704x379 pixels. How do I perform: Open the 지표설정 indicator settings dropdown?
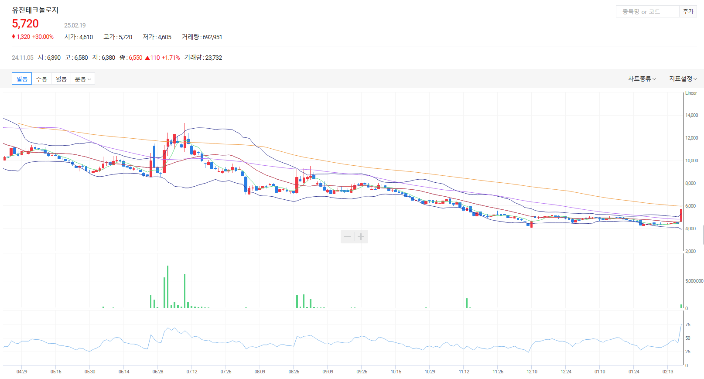pos(683,79)
